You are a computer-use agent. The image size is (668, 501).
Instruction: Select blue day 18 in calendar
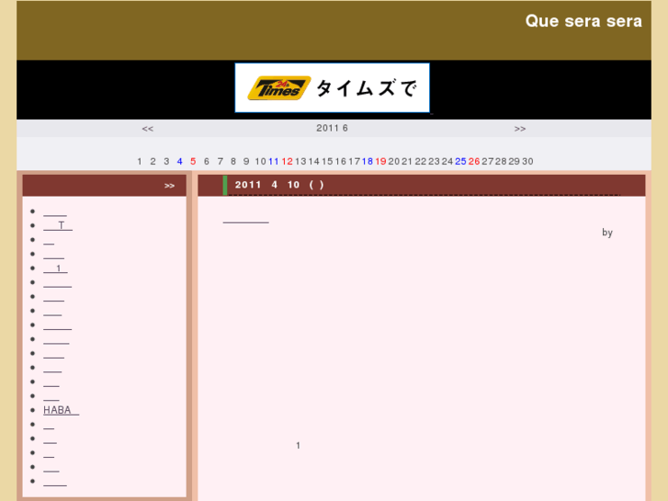368,162
